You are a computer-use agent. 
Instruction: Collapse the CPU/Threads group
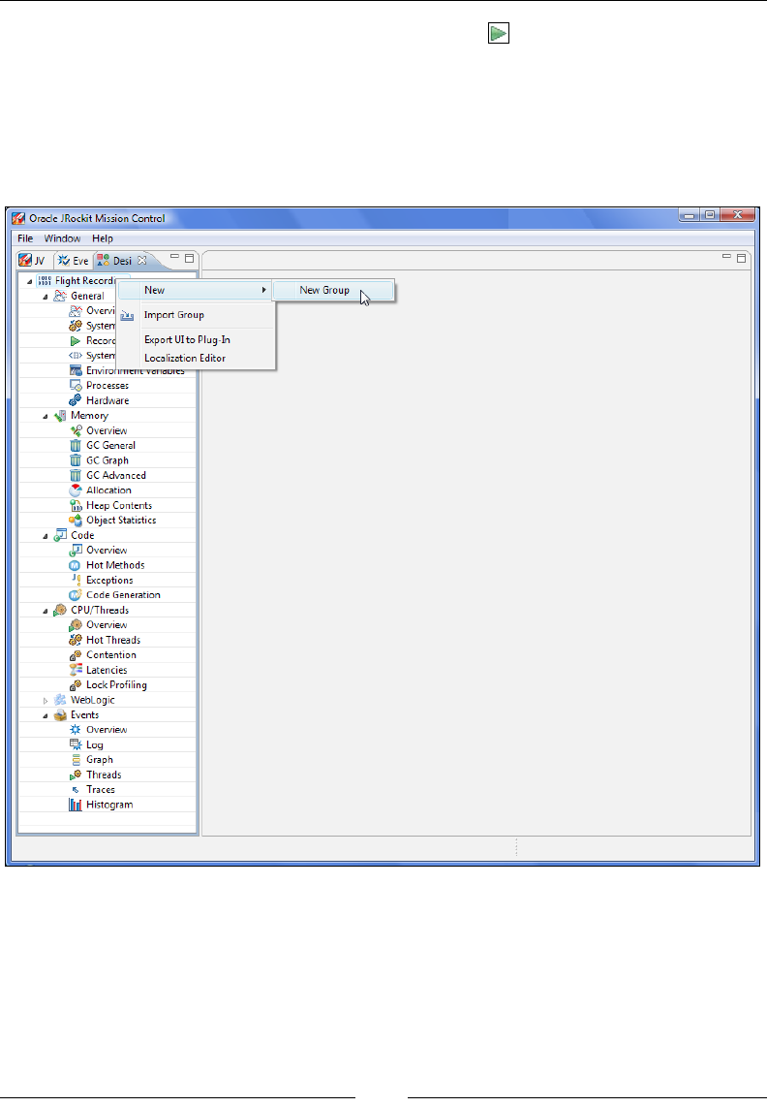pyautogui.click(x=46, y=611)
